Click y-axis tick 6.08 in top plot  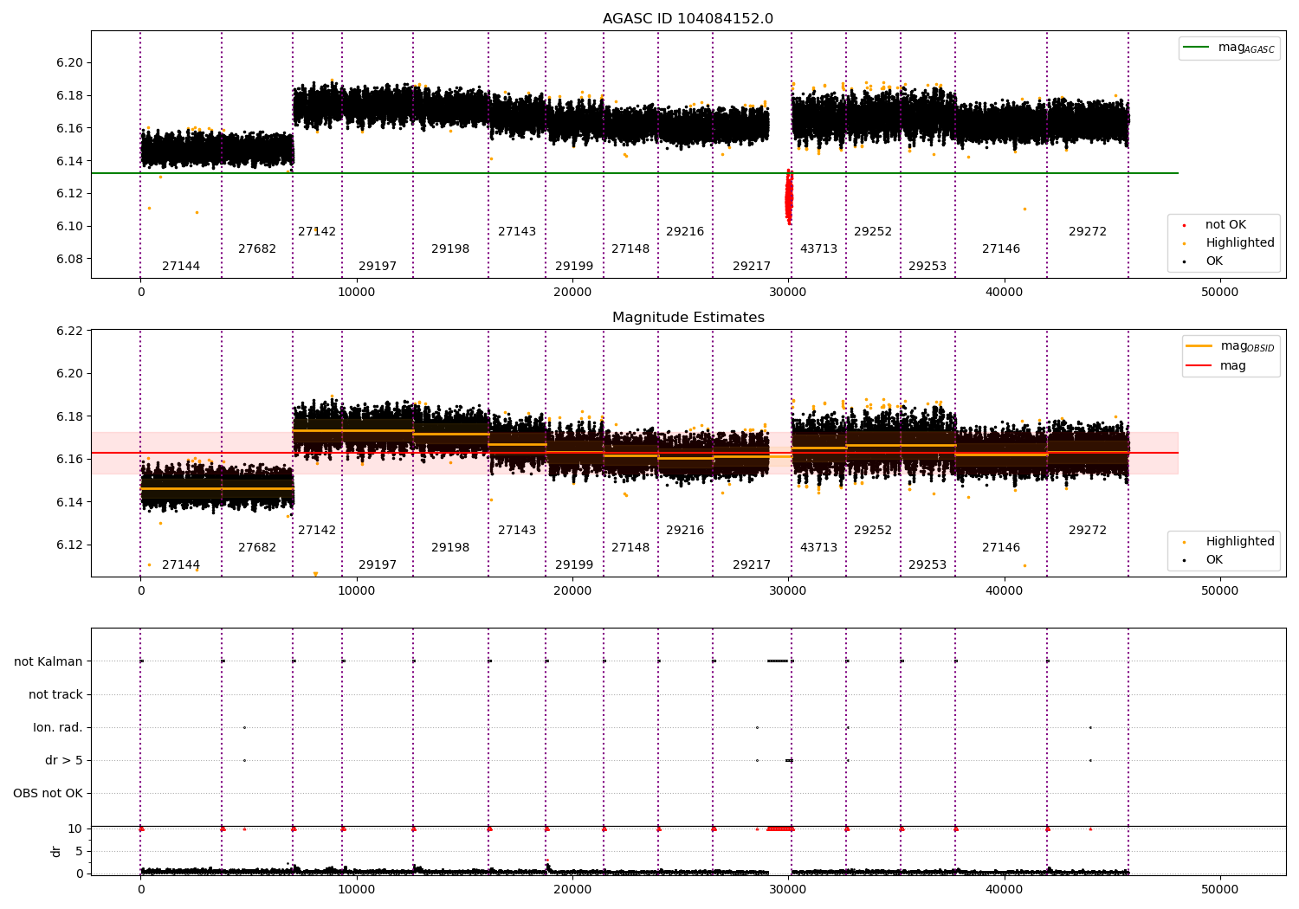pos(71,260)
